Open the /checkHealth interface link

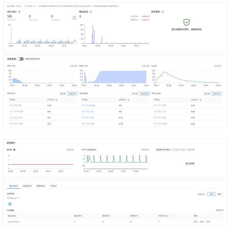pos(14,222)
